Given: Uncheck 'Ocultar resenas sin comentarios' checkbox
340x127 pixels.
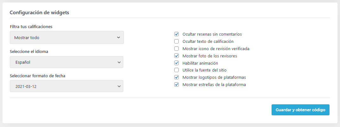Looking at the screenshot, I should coord(177,34).
